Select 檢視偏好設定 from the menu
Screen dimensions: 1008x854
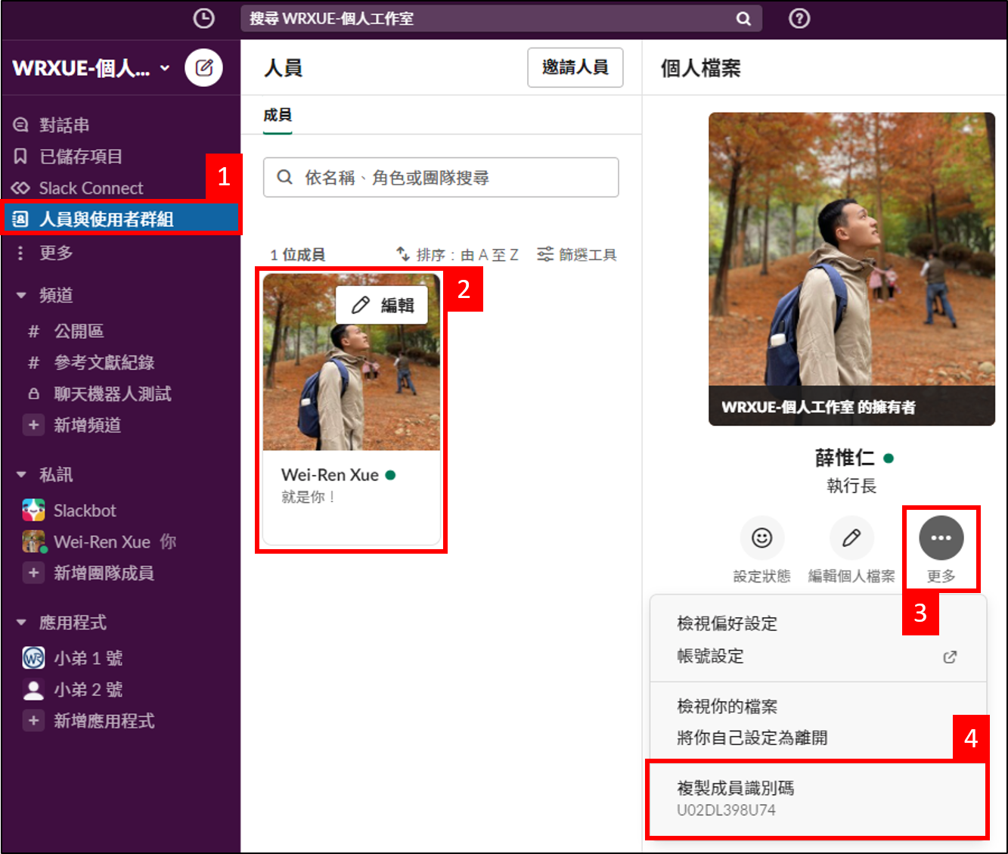[818, 623]
